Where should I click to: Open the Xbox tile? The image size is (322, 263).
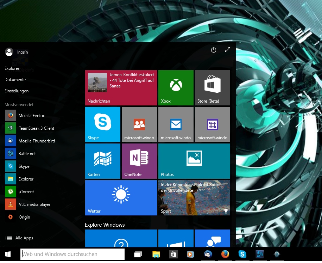click(x=176, y=87)
